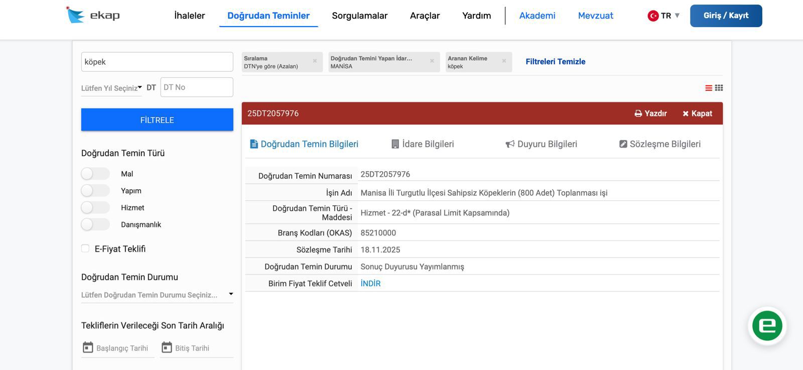Check the E-Fiyat Teklifi checkbox
This screenshot has height=370, width=803.
85,249
